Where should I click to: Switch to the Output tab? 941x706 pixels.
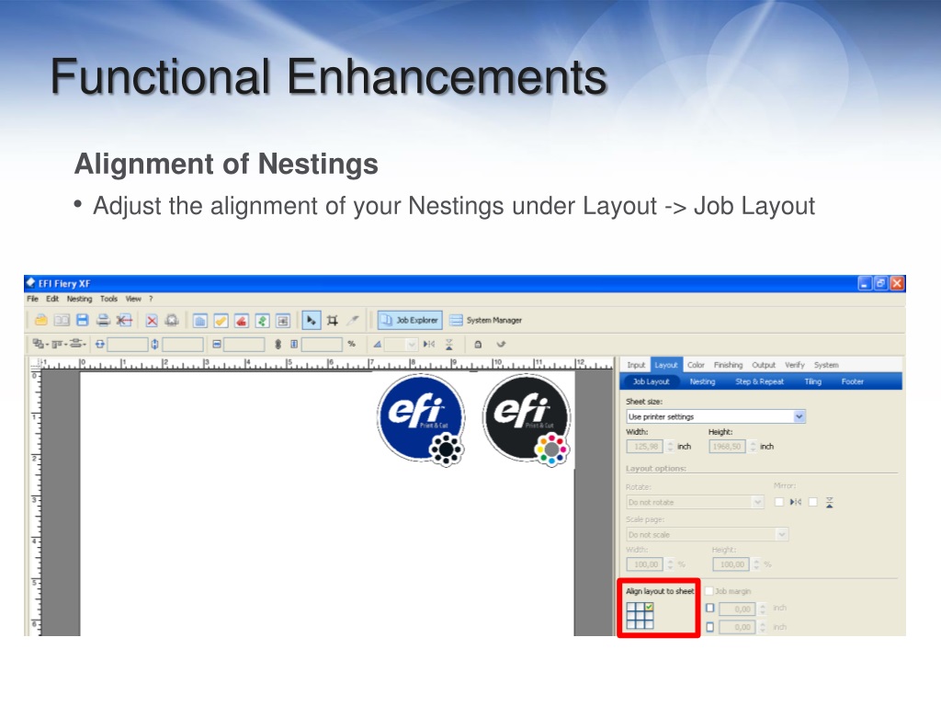[764, 364]
